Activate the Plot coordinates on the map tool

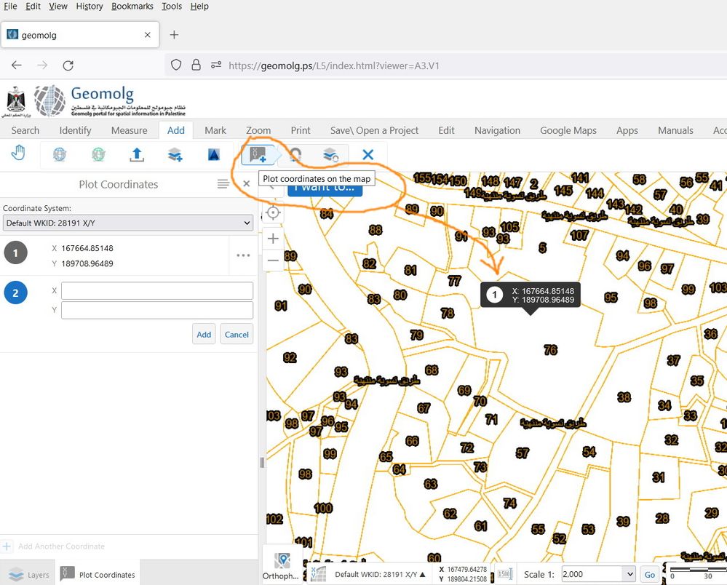click(258, 154)
